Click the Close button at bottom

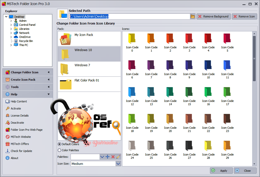[245, 171]
